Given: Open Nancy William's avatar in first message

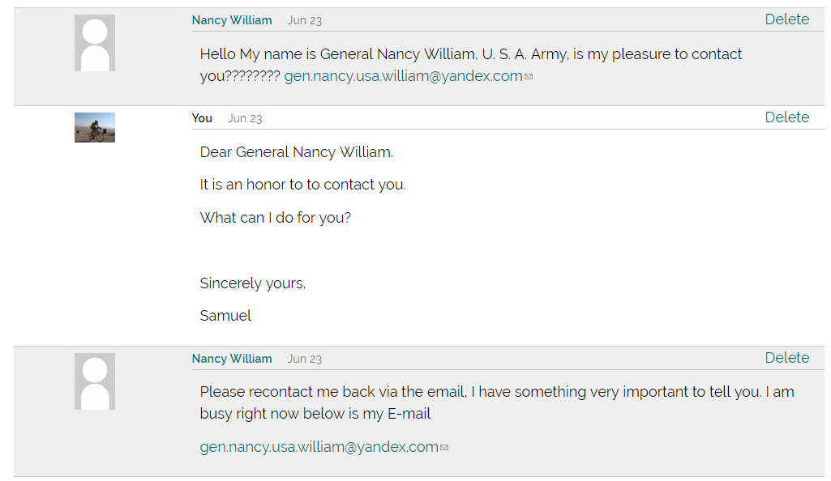Looking at the screenshot, I should click(x=95, y=43).
